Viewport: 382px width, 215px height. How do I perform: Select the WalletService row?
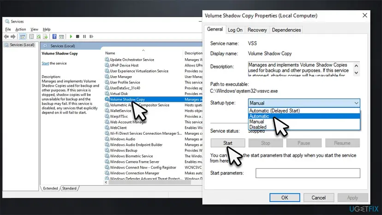pyautogui.click(x=153, y=111)
